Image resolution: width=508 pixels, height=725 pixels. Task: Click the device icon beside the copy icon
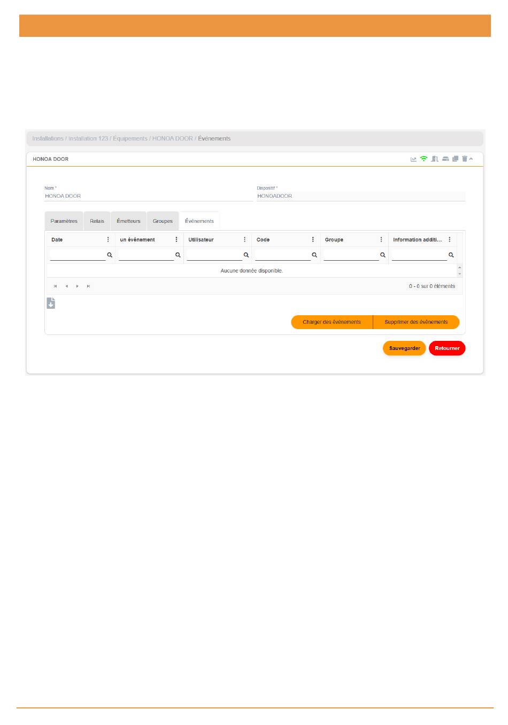[x=445, y=159]
